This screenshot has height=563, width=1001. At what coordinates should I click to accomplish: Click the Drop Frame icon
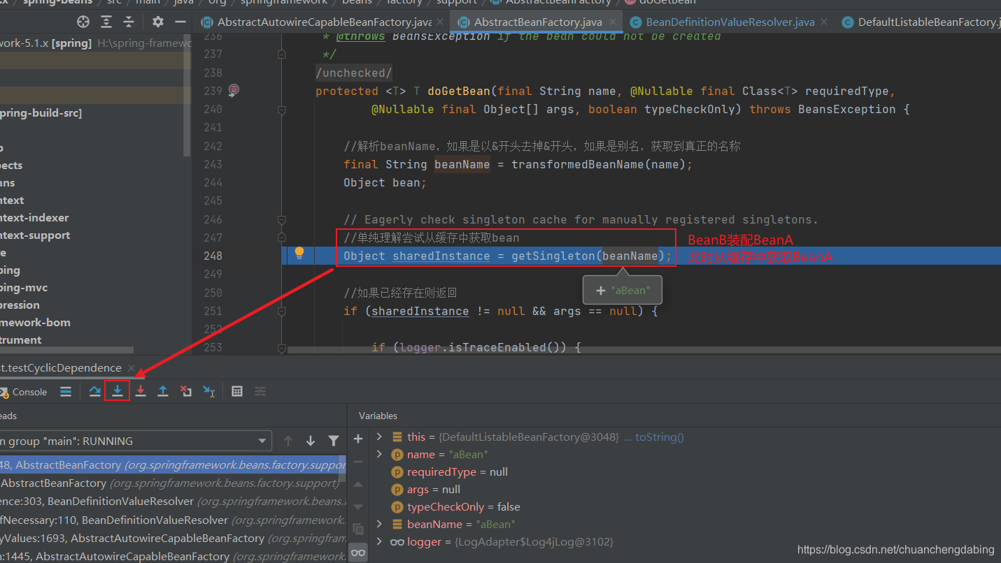click(186, 391)
